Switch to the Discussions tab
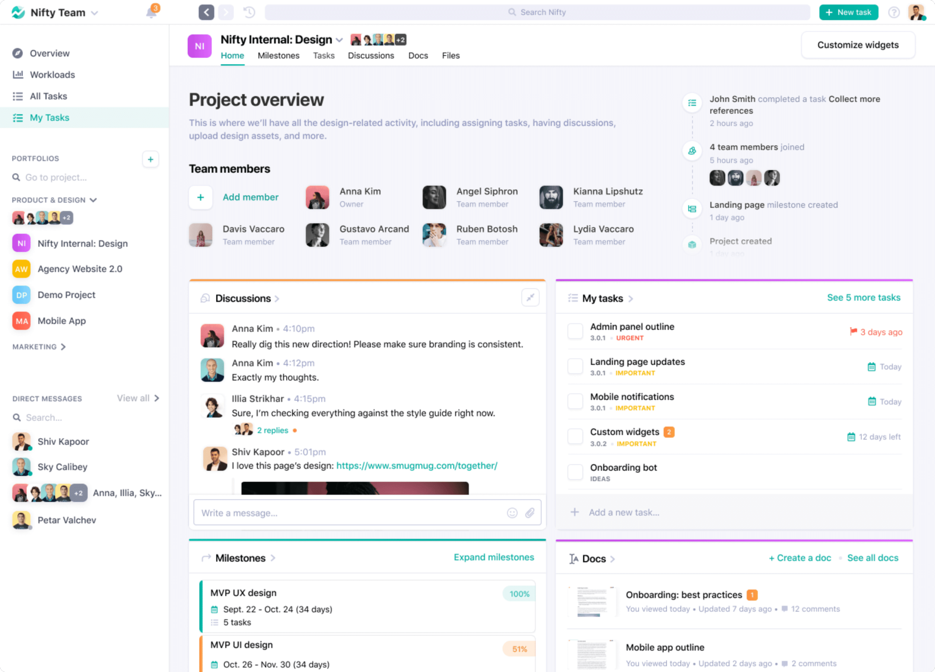The width and height of the screenshot is (935, 672). coord(370,55)
